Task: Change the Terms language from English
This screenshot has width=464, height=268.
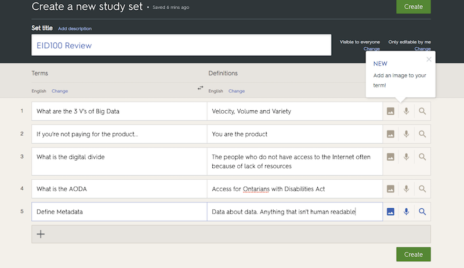Action: point(60,91)
